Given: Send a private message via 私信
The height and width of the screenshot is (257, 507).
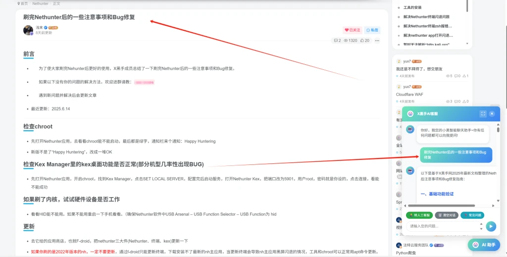Looking at the screenshot, I should [372, 30].
